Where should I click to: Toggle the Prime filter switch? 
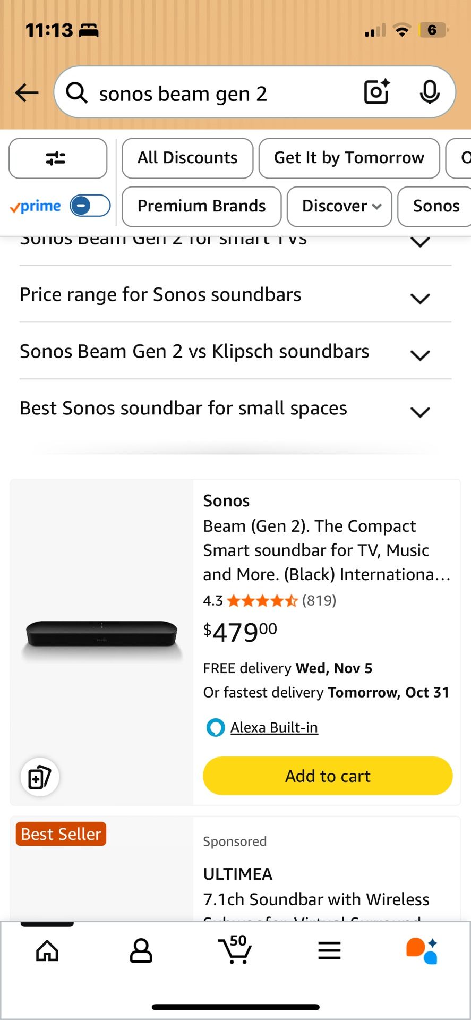(x=89, y=206)
